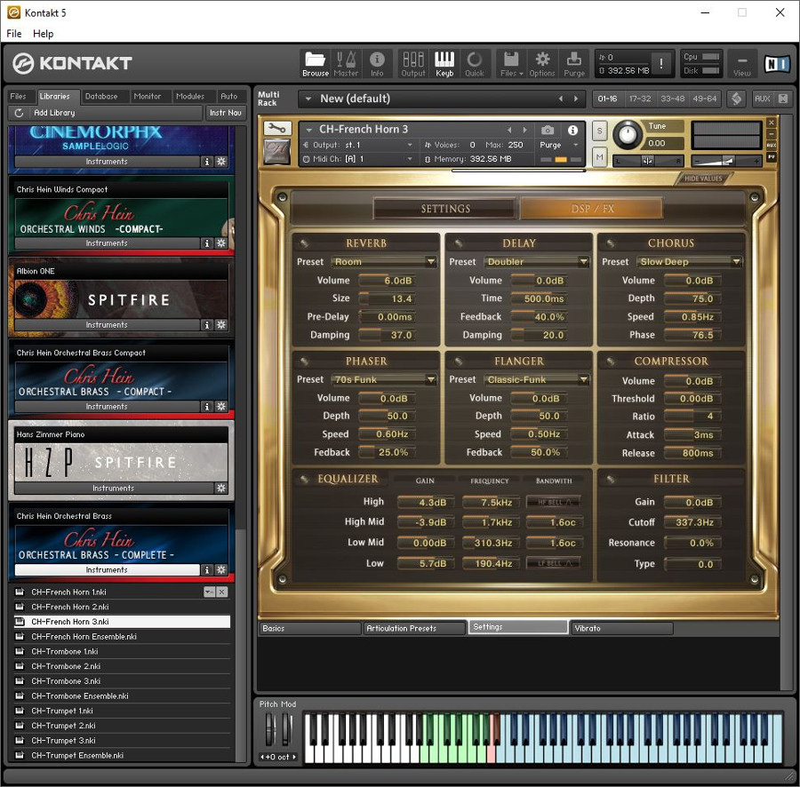
Task: Toggle the Phaser effect power button
Action: coord(304,361)
